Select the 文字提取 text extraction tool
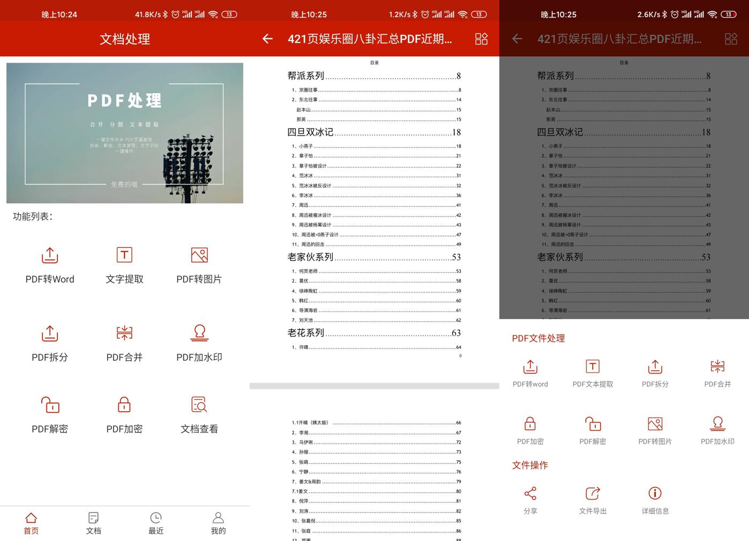 124,265
